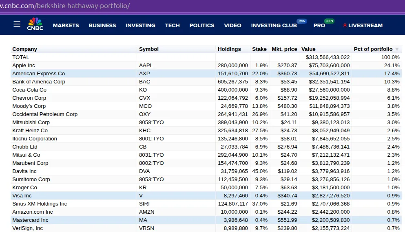Click the CNBC peacock logo
The width and height of the screenshot is (405, 232).
(35, 24)
